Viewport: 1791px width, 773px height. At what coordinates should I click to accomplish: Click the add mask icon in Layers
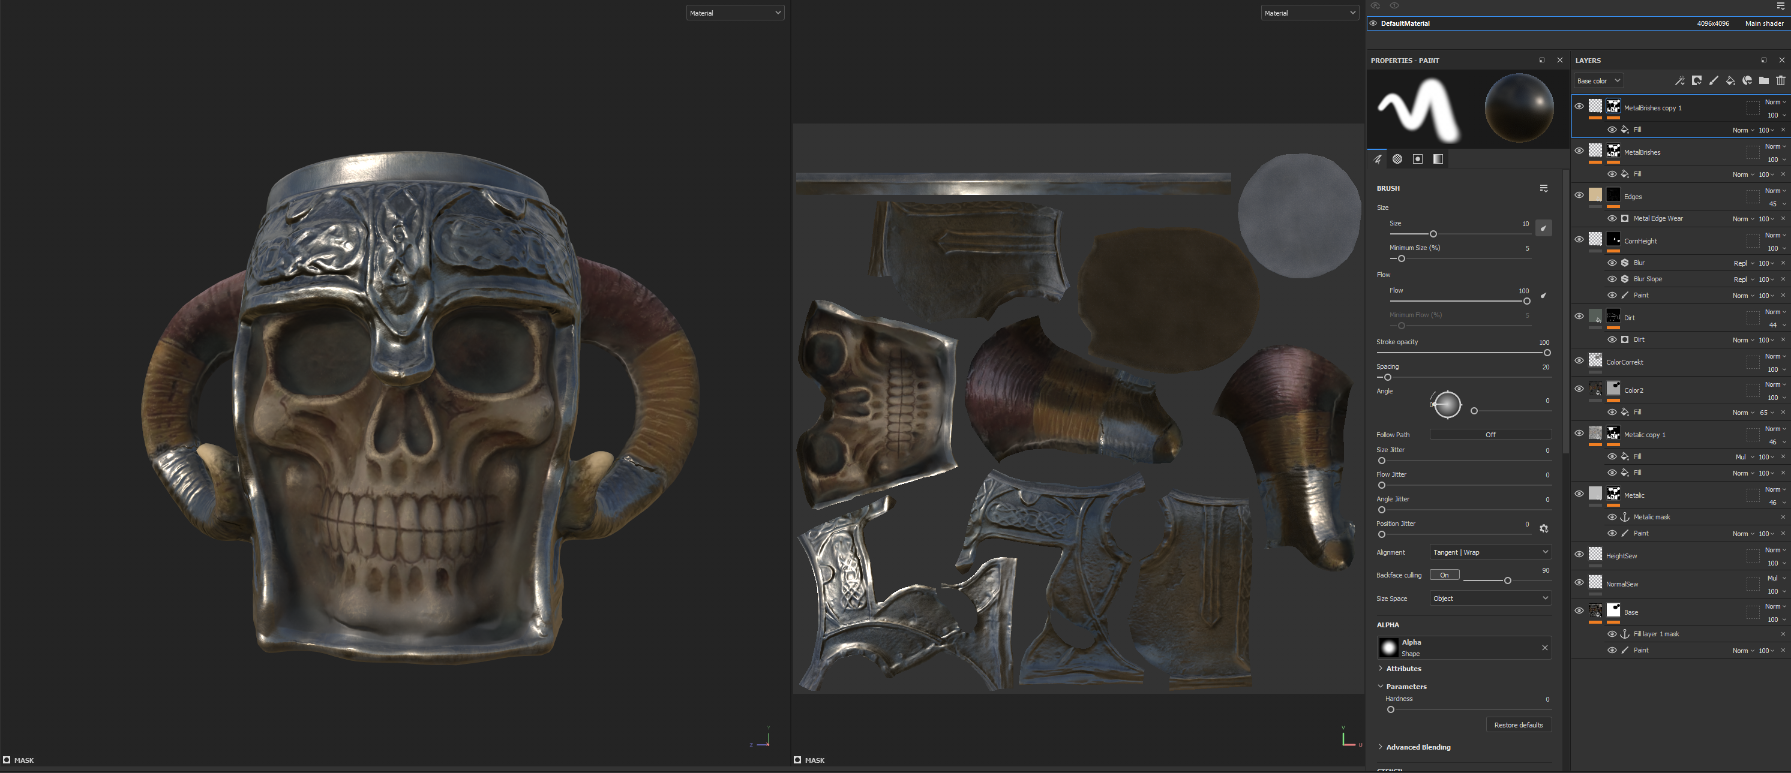pyautogui.click(x=1696, y=80)
